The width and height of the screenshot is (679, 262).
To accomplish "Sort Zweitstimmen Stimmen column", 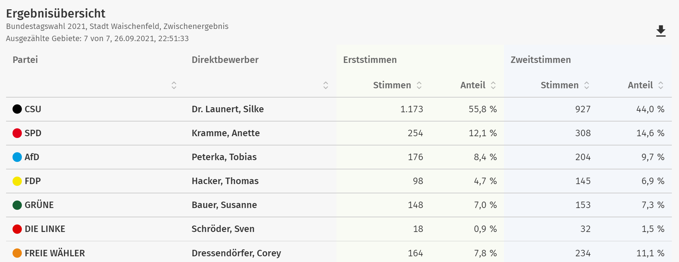I will [x=587, y=85].
